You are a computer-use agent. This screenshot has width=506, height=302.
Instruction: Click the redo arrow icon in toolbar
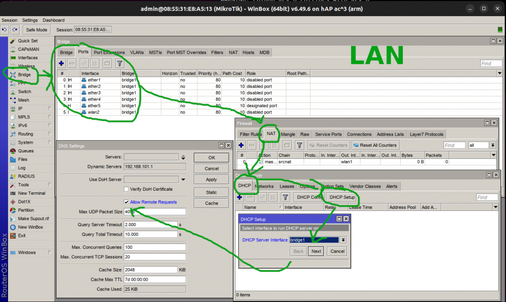15,30
